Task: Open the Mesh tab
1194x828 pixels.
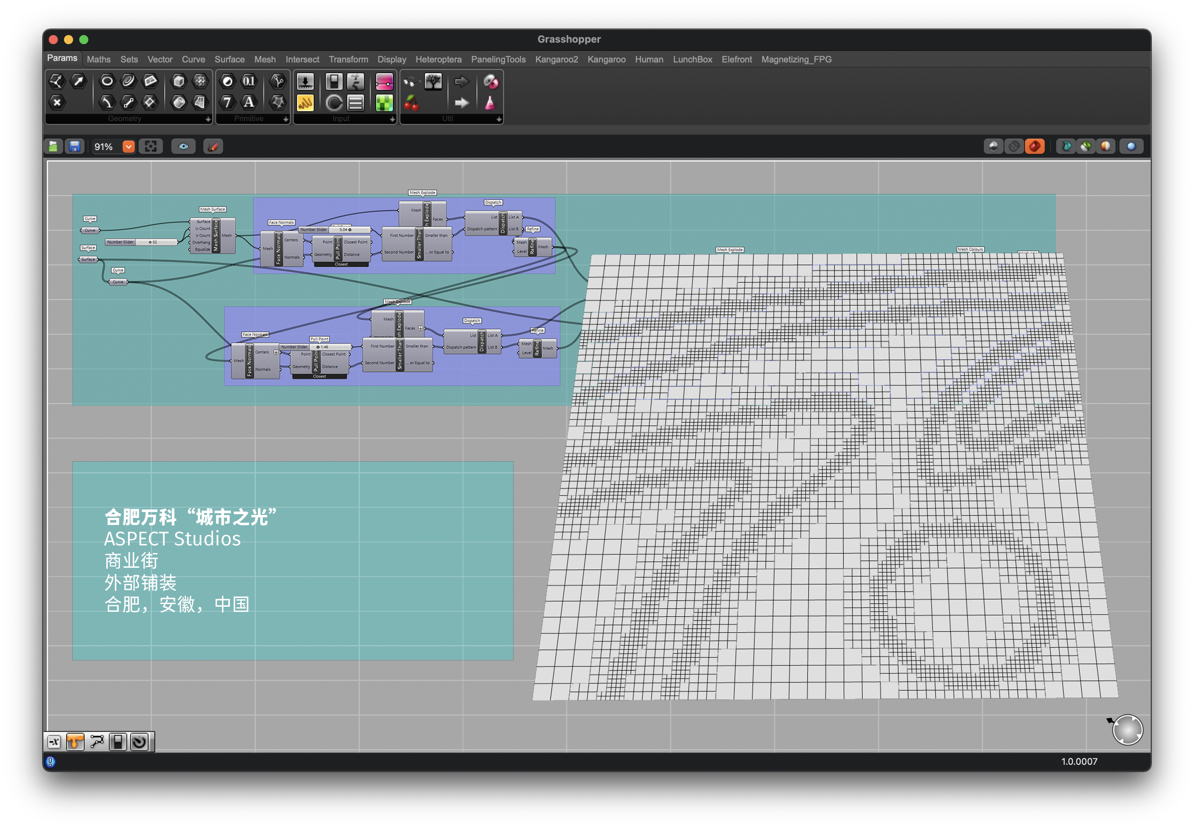Action: [265, 60]
